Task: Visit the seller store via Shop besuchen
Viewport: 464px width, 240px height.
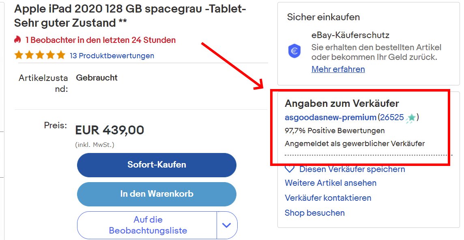Action: (x=314, y=212)
